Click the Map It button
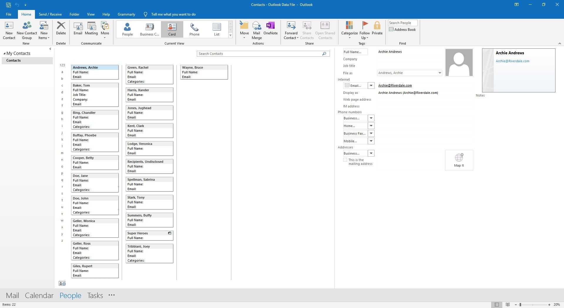Viewport: 564px width, 308px height. pyautogui.click(x=459, y=160)
